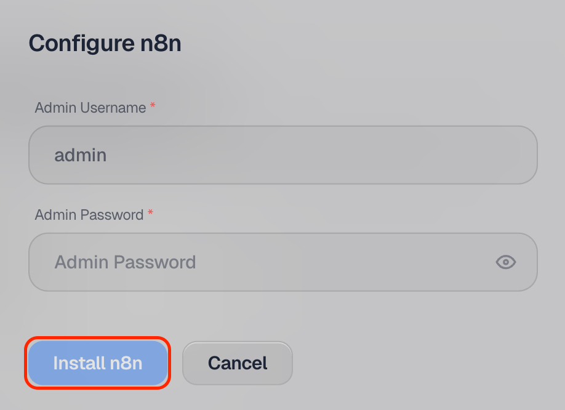Click the 'Admin Password' placeholder text
Image resolution: width=565 pixels, height=410 pixels.
coord(125,262)
